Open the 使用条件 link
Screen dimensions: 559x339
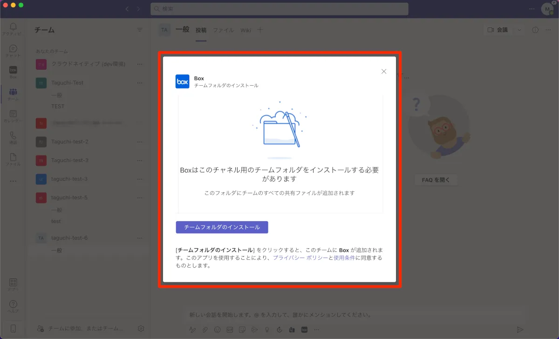(344, 258)
